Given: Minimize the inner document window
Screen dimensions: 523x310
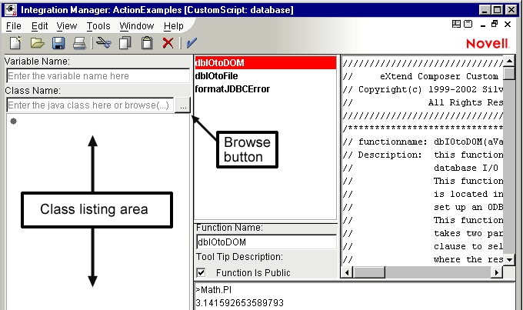Looking at the screenshot, I should pyautogui.click(x=483, y=25).
